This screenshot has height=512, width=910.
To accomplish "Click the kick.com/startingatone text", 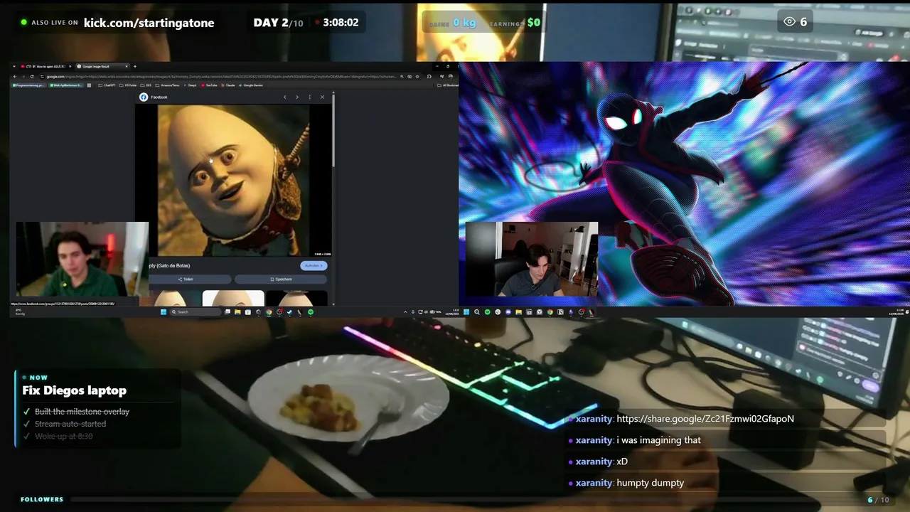I will click(149, 23).
